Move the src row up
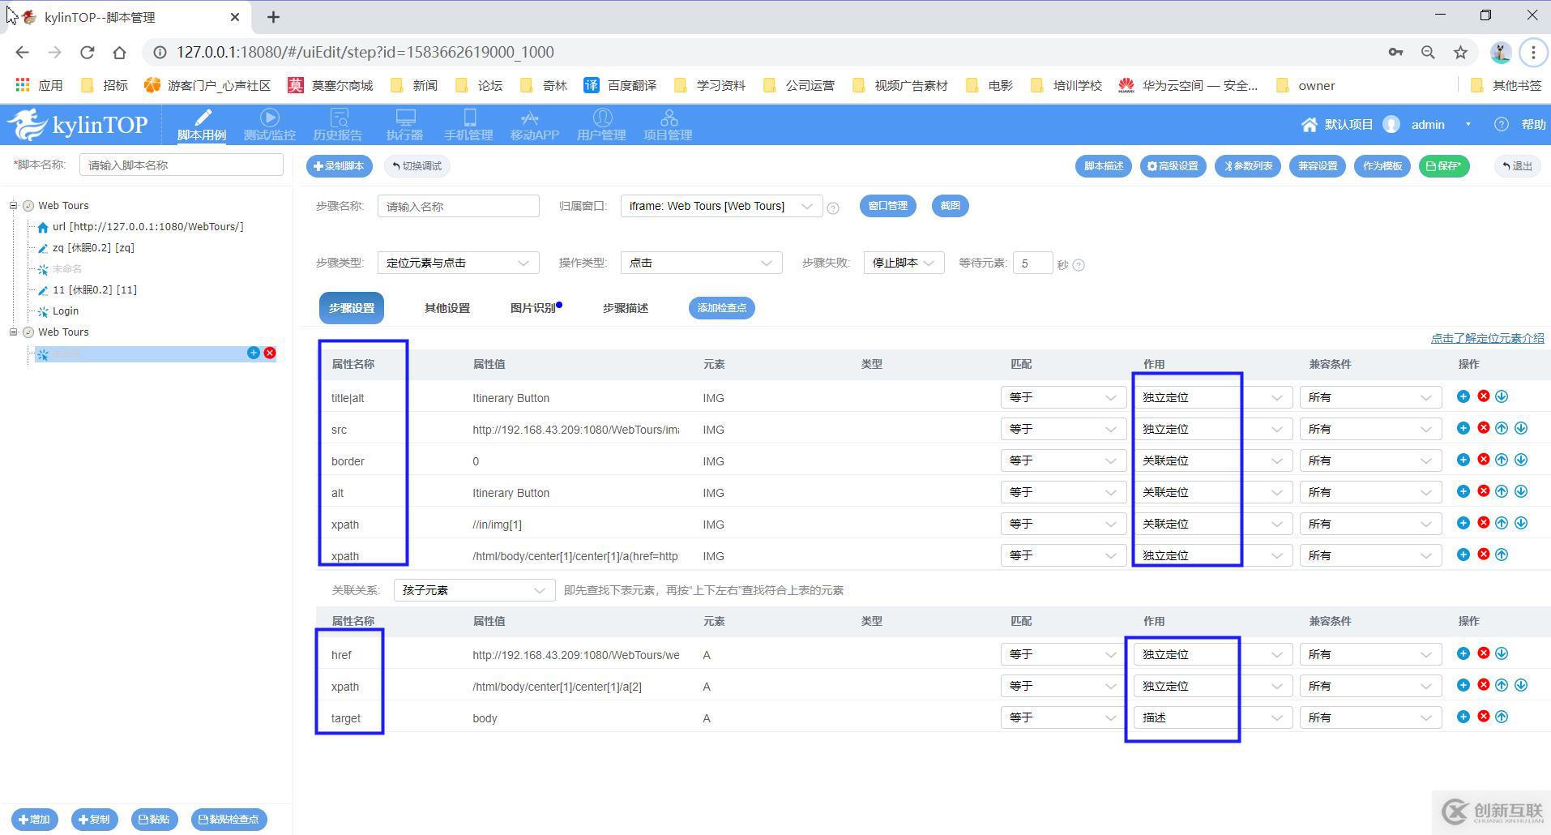1551x835 pixels. (x=1502, y=428)
